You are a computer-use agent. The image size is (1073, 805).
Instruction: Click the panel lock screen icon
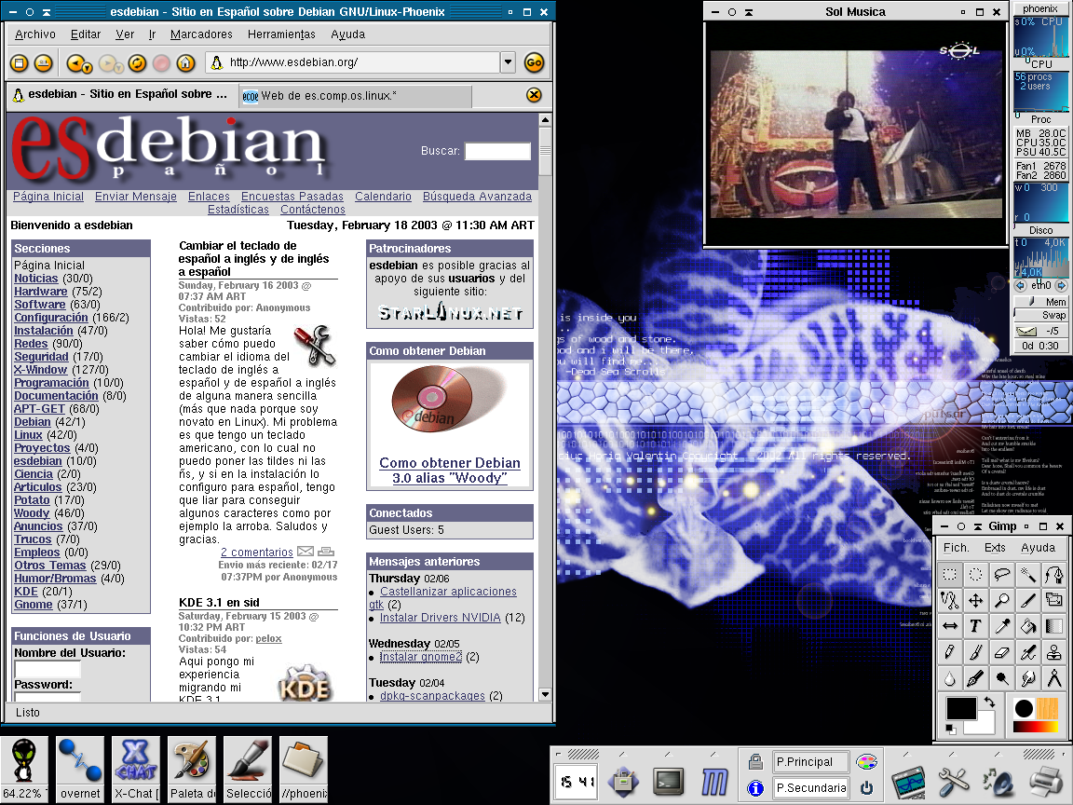pos(755,761)
